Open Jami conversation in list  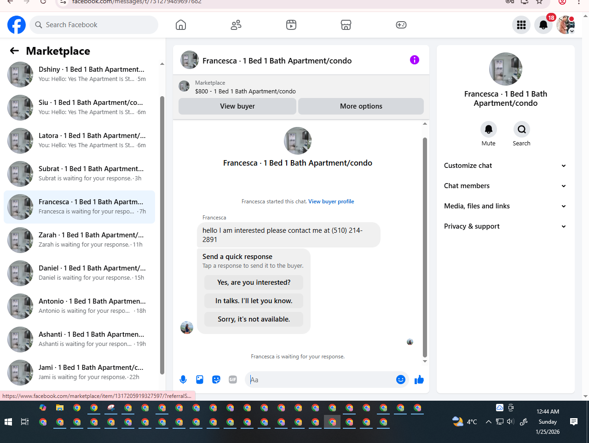tap(79, 373)
